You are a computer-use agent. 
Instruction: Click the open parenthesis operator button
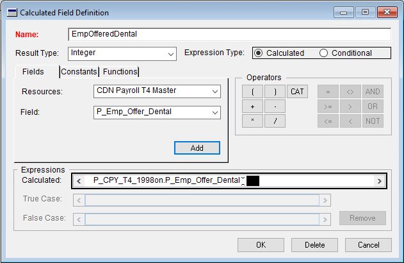tap(252, 92)
